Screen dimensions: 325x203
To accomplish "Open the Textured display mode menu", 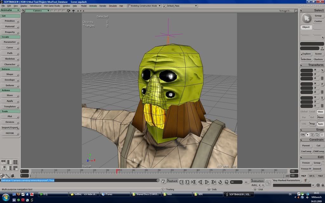I will (285, 11).
